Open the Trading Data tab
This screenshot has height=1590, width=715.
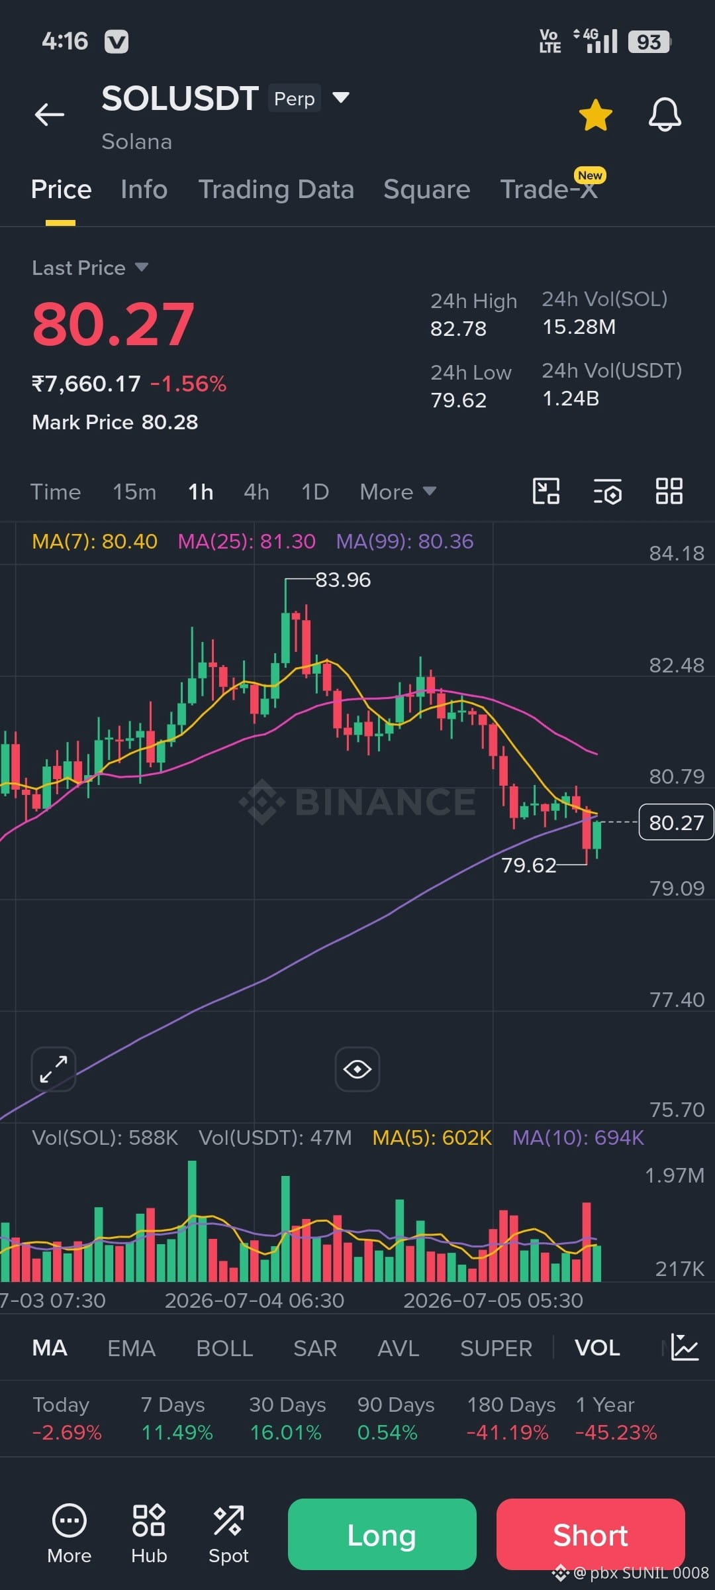click(x=276, y=189)
